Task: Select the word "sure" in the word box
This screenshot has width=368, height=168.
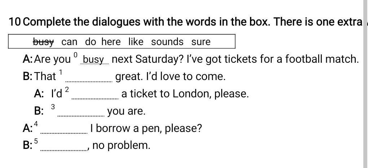Action: (201, 42)
